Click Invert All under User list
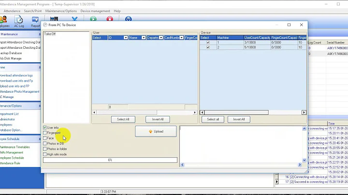Viewport: 348px width, 195px height. [158, 119]
